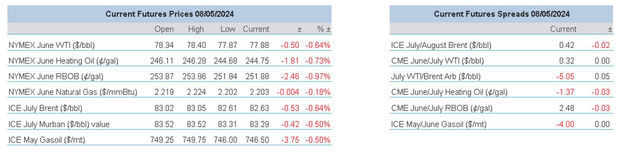Select the ICE July Brent row label
The image size is (626, 165).
(x=45, y=108)
